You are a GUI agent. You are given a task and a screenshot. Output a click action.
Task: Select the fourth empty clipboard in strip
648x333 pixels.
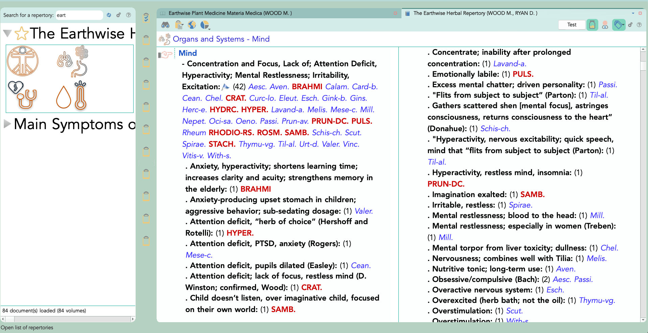(146, 107)
